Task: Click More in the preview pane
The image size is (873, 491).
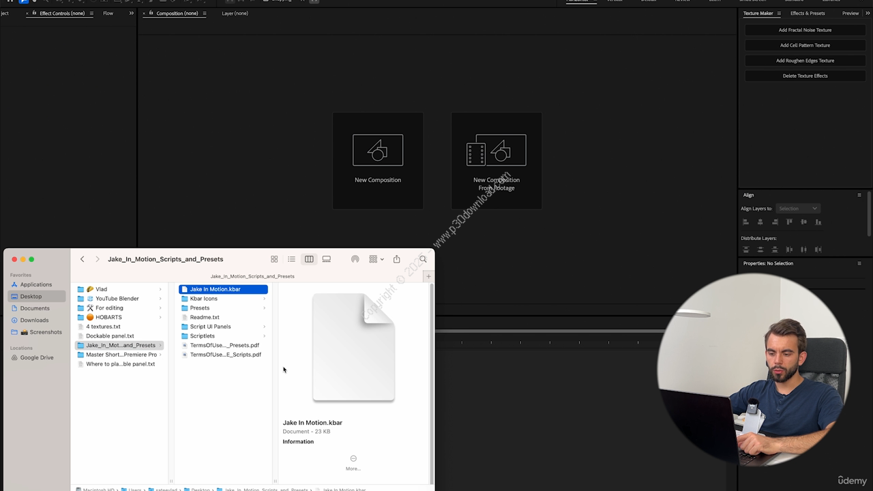Action: (x=353, y=462)
